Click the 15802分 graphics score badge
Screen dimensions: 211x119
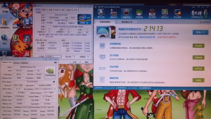198,58
